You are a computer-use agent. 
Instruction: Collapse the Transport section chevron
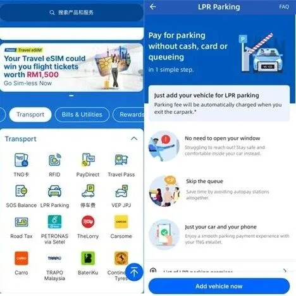pos(134,139)
